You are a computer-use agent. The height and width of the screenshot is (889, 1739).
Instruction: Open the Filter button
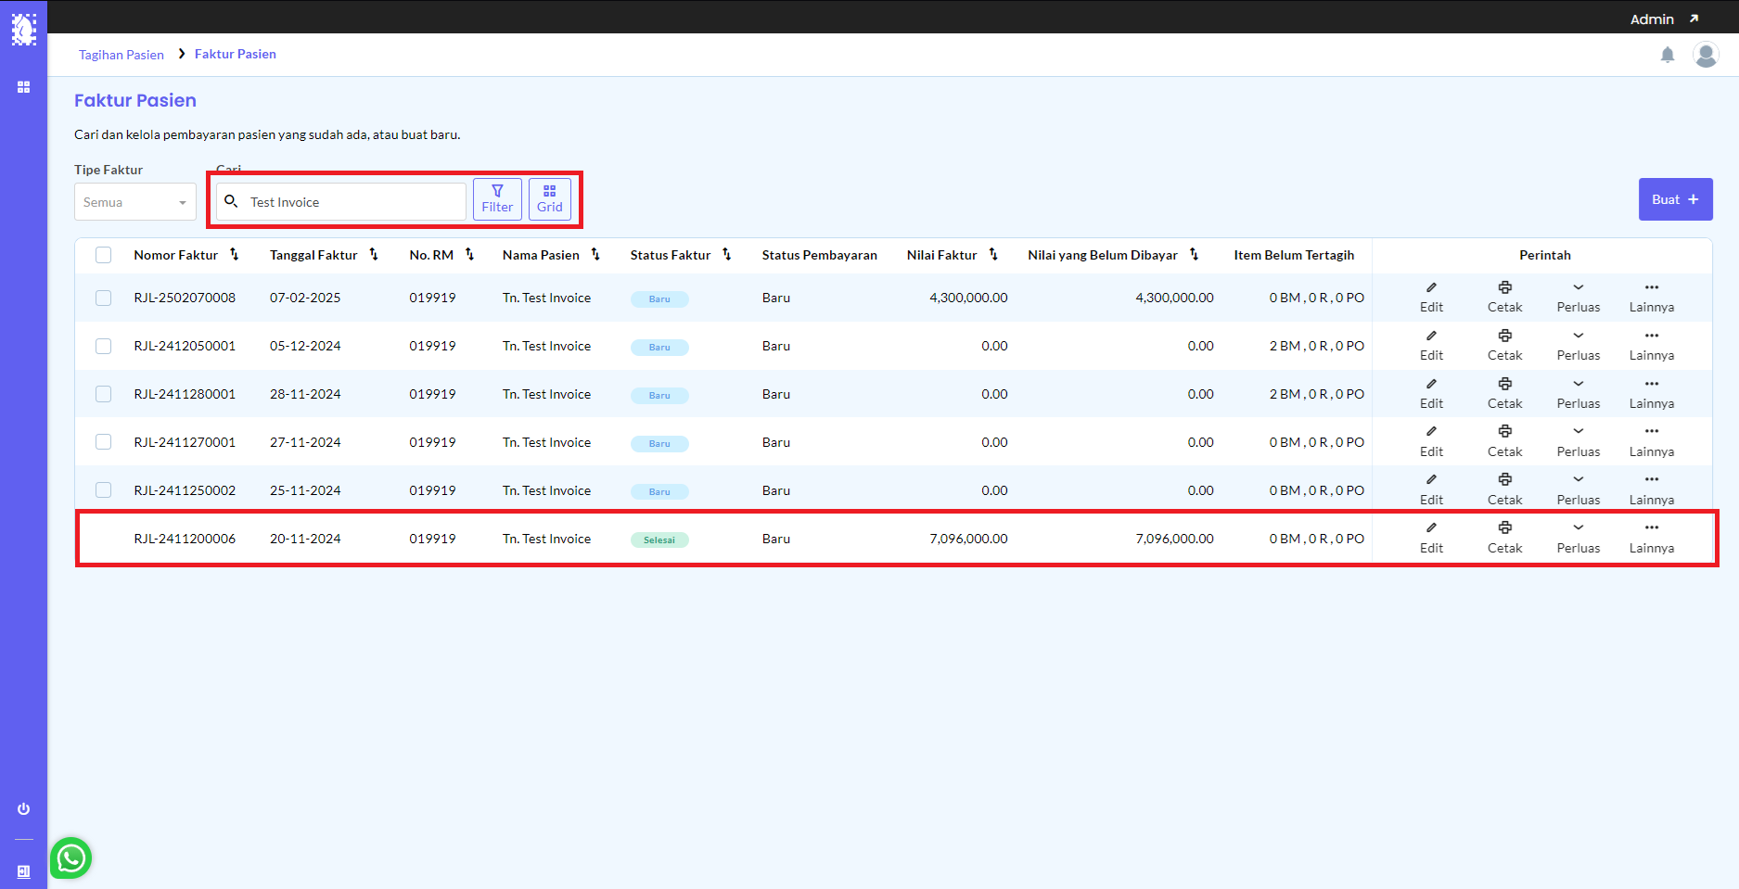[x=497, y=199]
